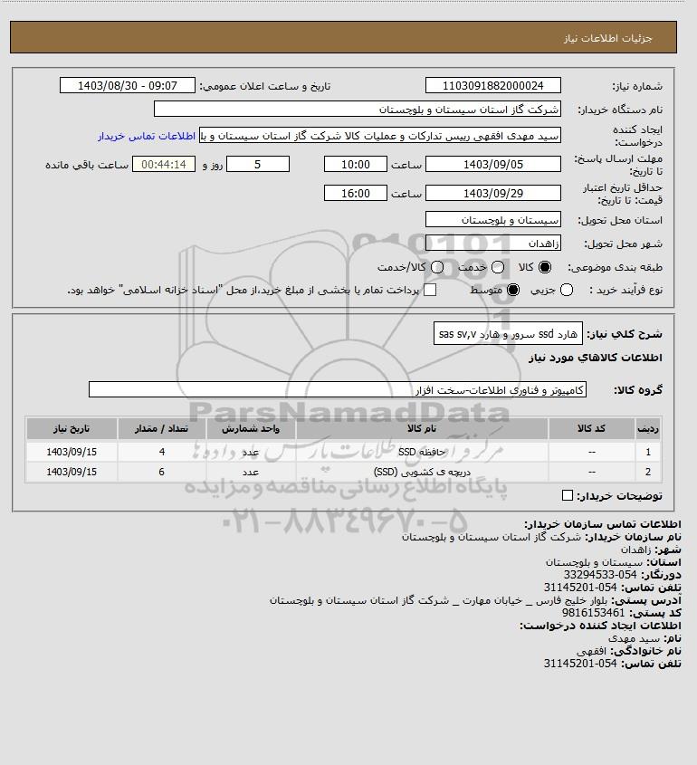697x765 pixels.
Task: Click the تعداد / مقدار column header
Action: 161,428
